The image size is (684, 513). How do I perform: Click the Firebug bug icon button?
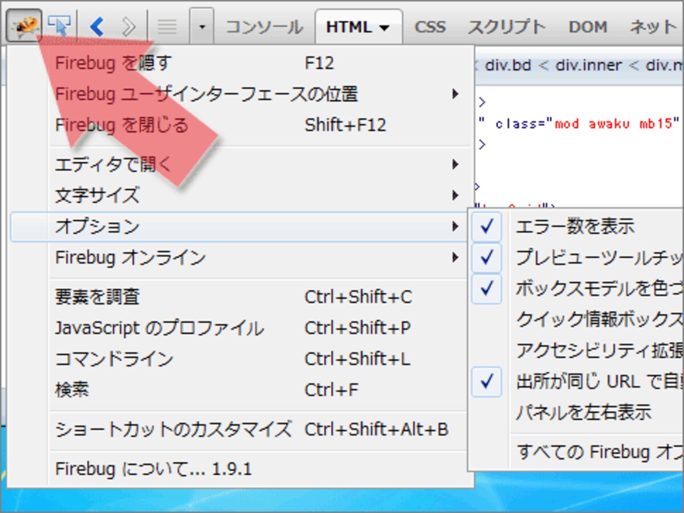point(25,26)
